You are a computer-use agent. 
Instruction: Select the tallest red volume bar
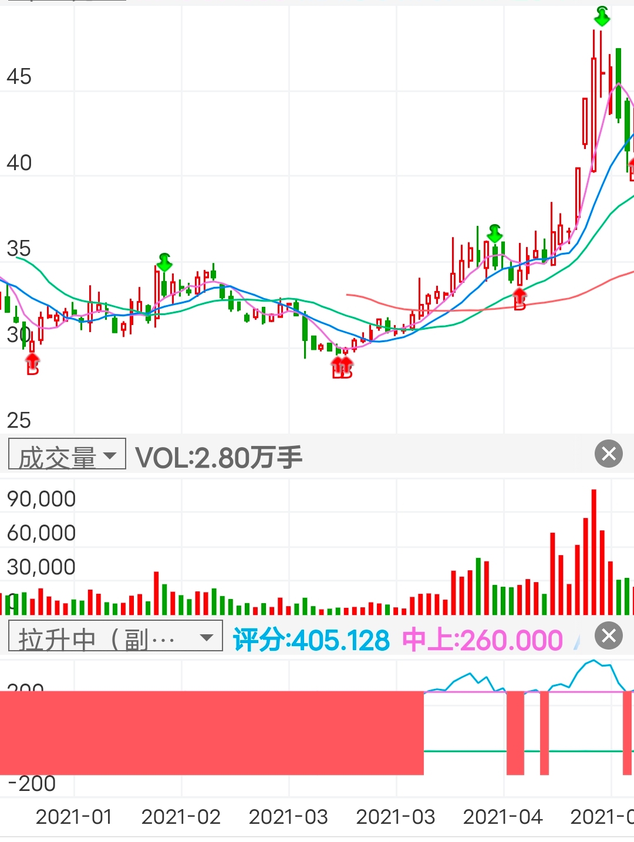tap(593, 552)
